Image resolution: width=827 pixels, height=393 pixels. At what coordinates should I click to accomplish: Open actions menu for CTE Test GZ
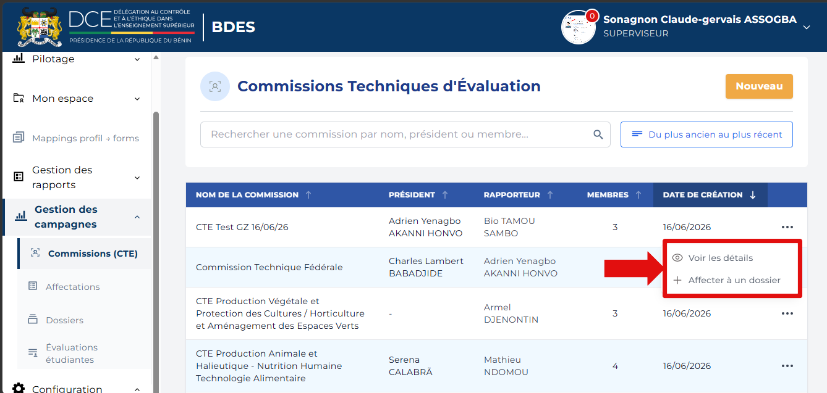point(787,227)
